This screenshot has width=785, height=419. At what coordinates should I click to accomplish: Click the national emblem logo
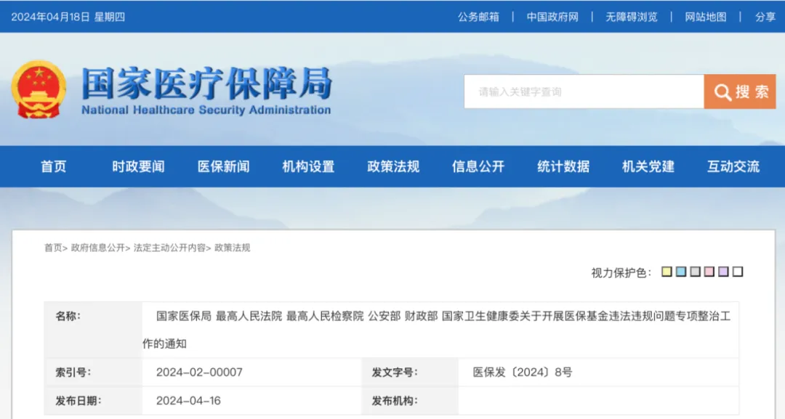pos(39,90)
